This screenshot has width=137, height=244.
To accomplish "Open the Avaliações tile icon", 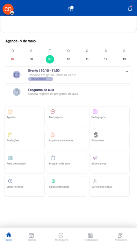I will pyautogui.click(x=10, y=135).
